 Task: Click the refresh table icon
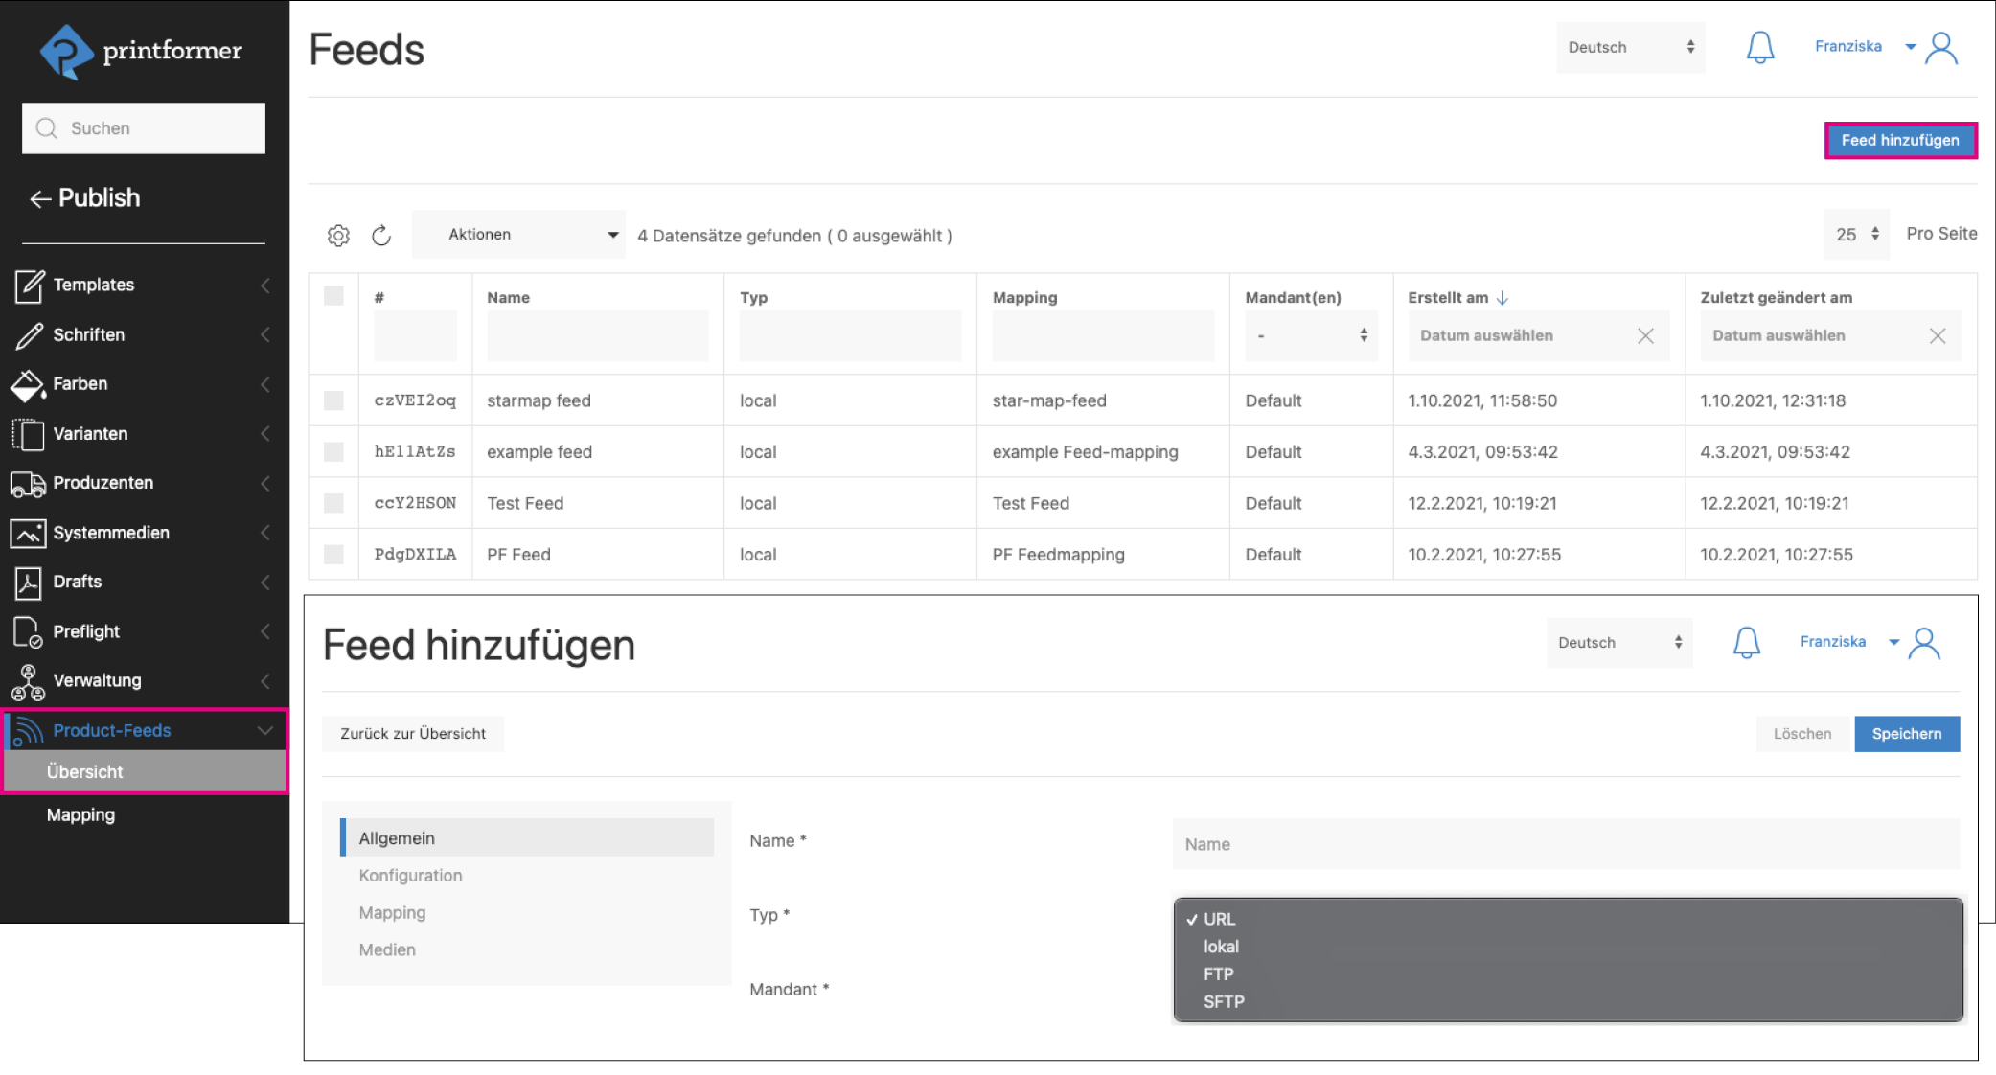381,235
